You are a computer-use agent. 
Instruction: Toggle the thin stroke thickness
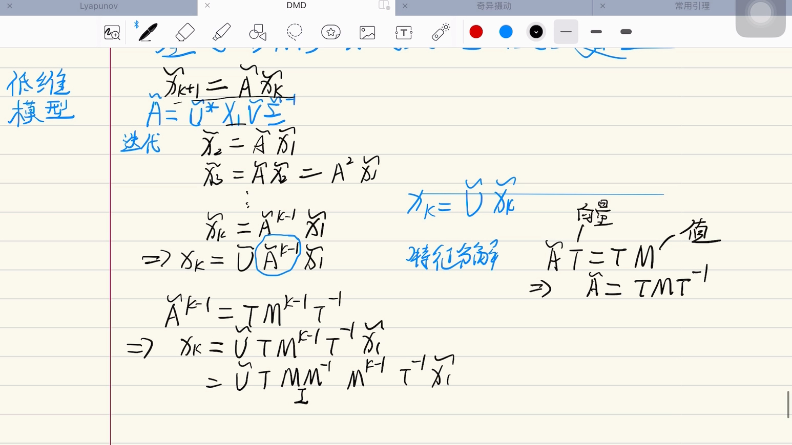(566, 32)
